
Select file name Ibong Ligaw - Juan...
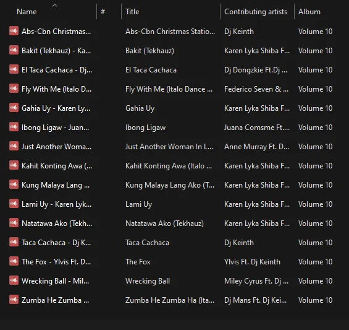tap(55, 128)
